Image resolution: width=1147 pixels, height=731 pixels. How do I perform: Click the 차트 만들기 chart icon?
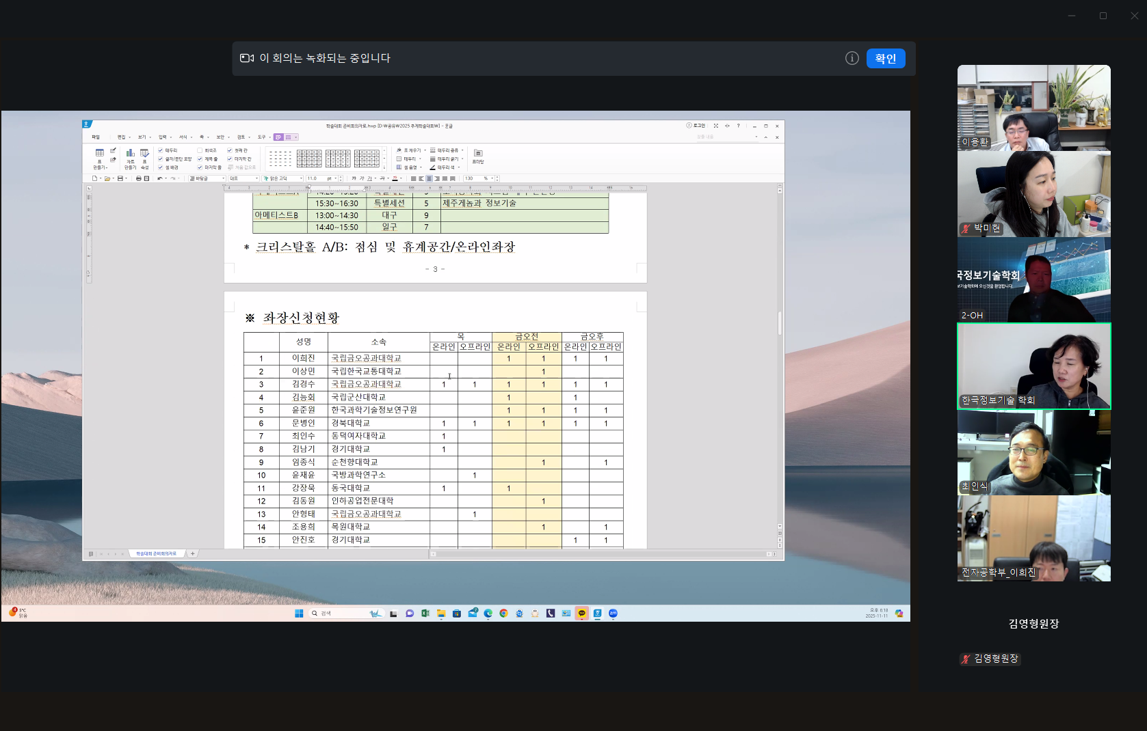130,154
